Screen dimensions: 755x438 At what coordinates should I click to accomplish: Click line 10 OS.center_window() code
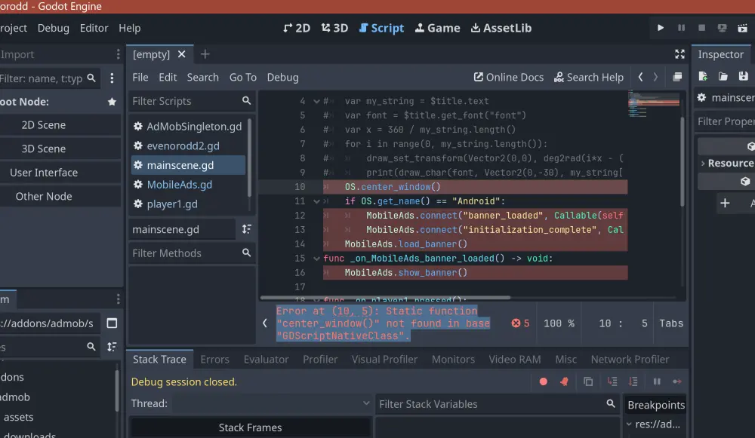[x=393, y=186]
